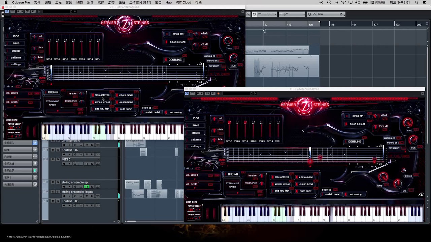Click load in the back plugin window
431x242 pixels.
[16, 36]
